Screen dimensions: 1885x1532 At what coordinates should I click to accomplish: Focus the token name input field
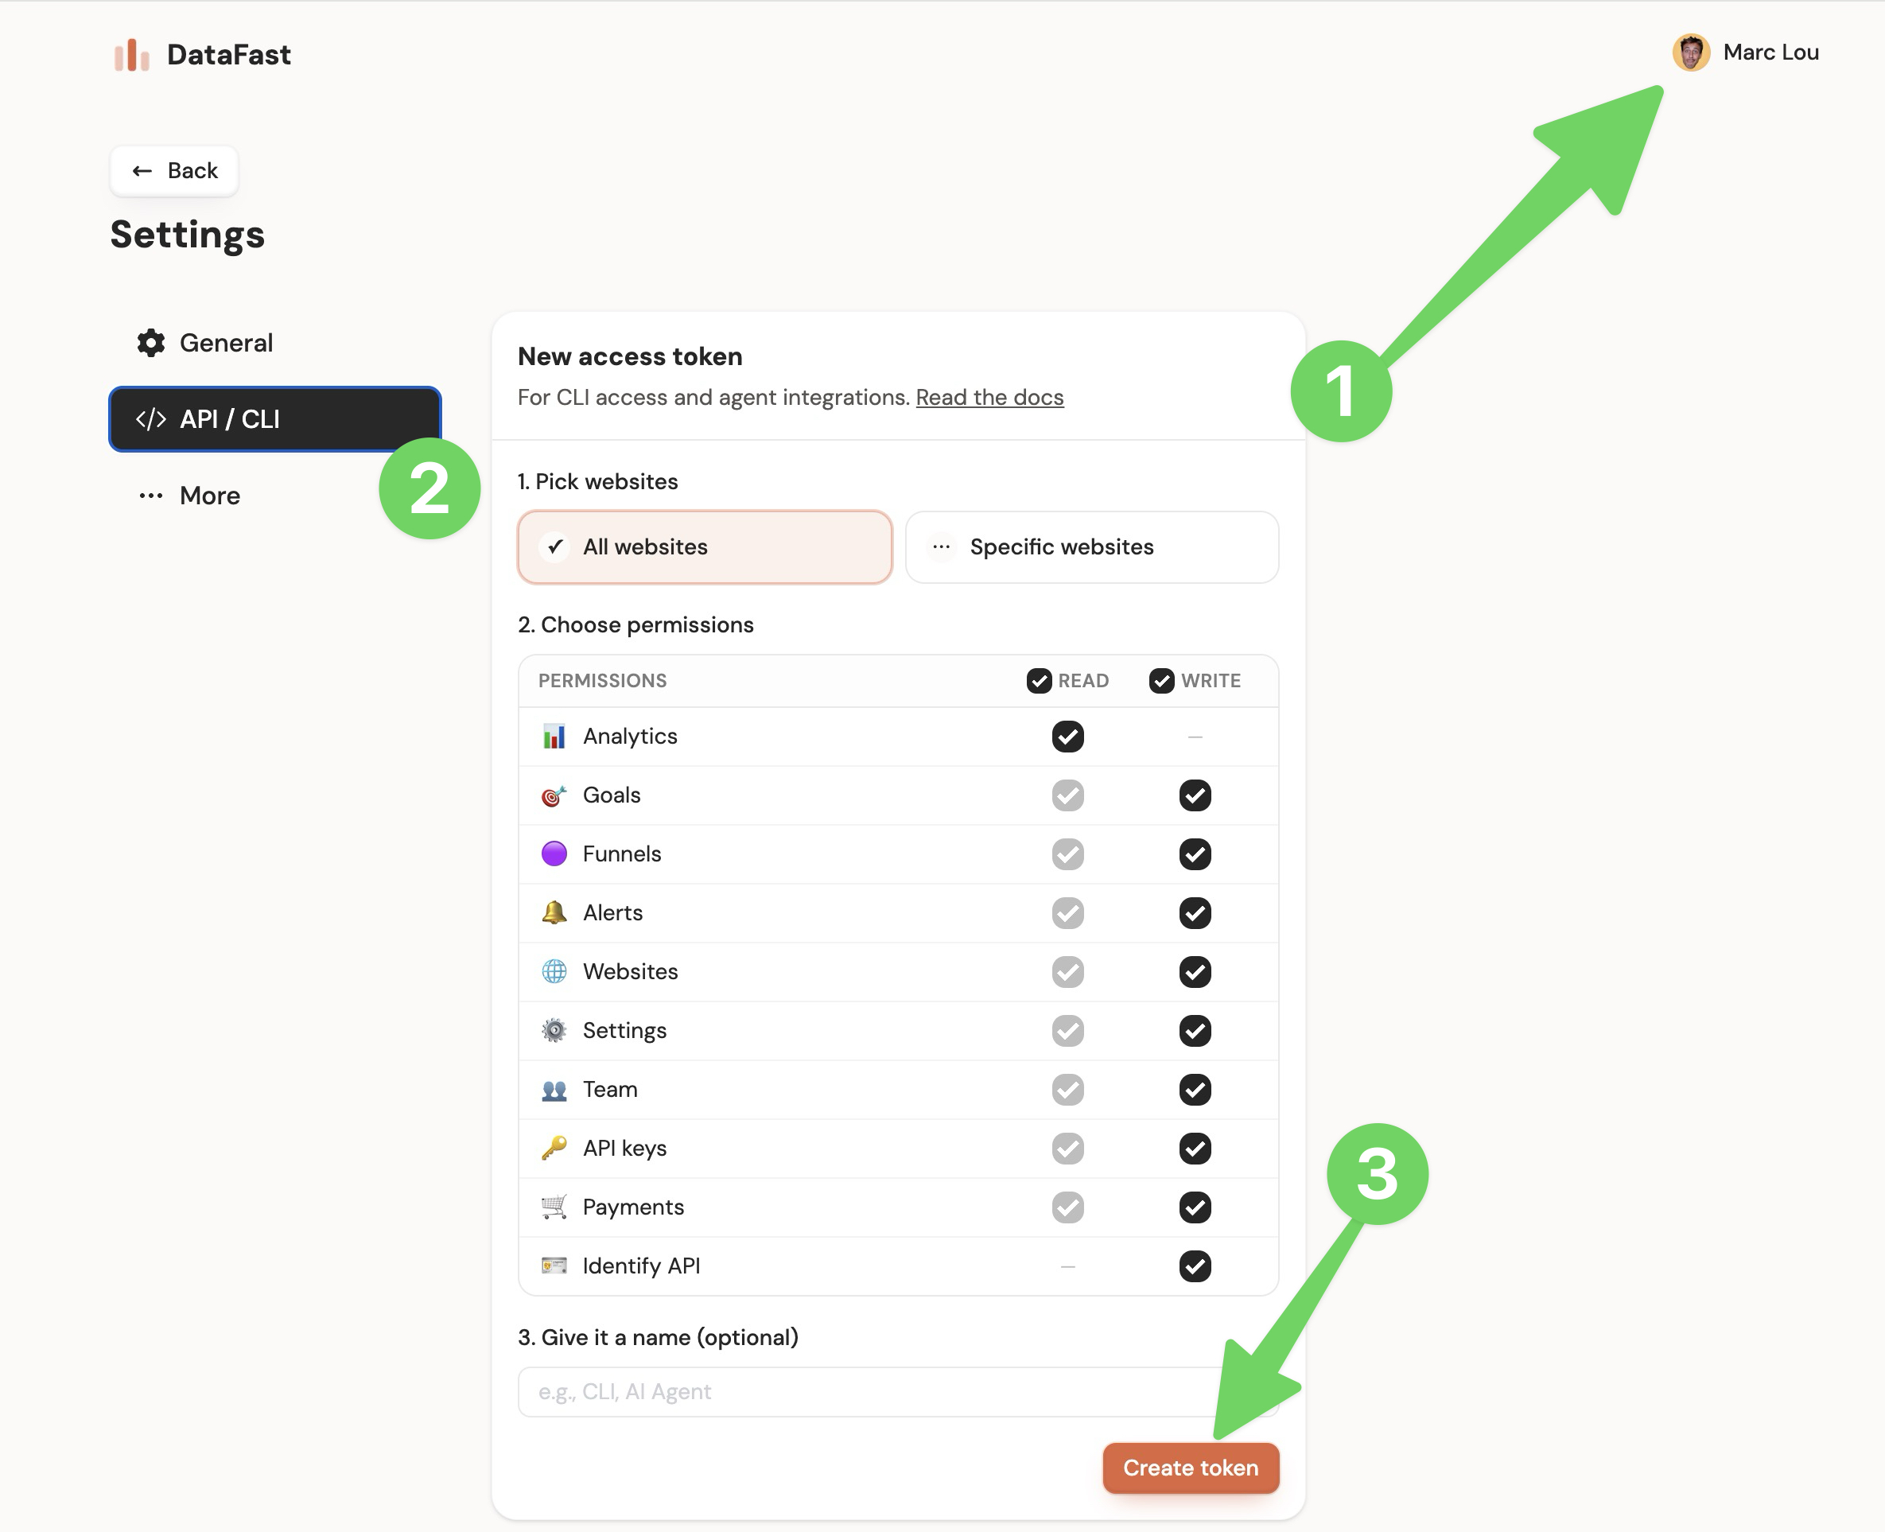click(x=899, y=1392)
